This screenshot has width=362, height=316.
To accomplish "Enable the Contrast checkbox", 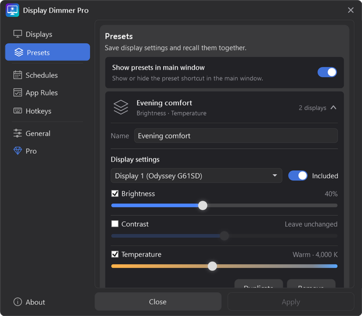I will tap(115, 223).
